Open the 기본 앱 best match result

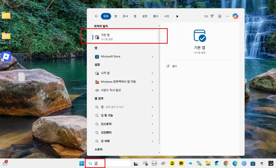coord(125,37)
